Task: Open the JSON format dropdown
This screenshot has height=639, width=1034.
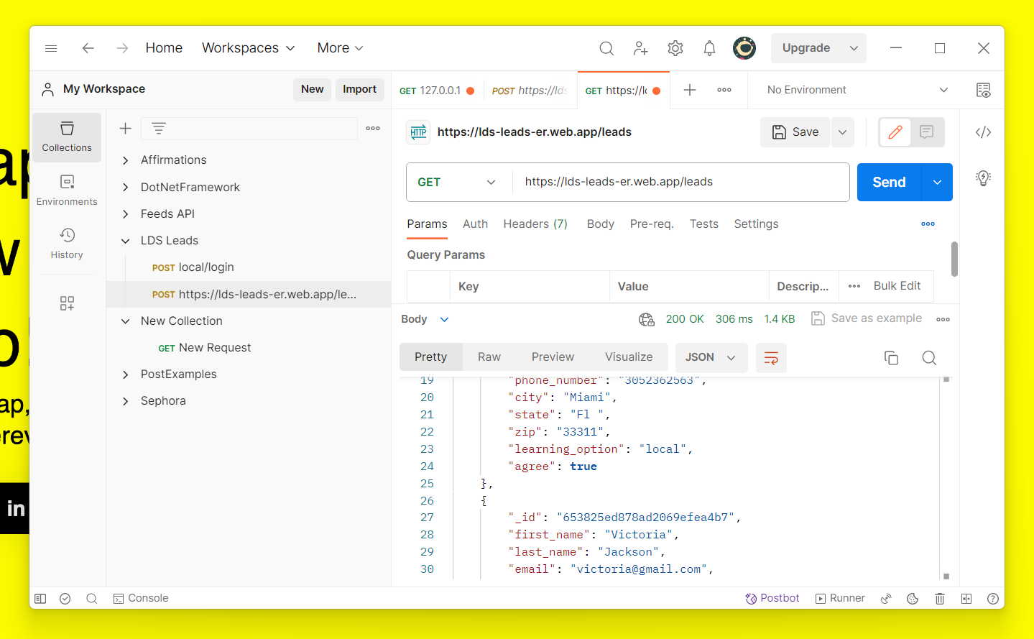Action: click(711, 358)
